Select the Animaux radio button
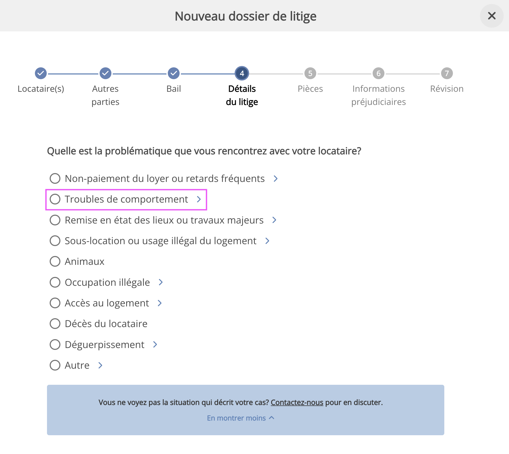Screen dimensions: 509x454 pyautogui.click(x=55, y=261)
